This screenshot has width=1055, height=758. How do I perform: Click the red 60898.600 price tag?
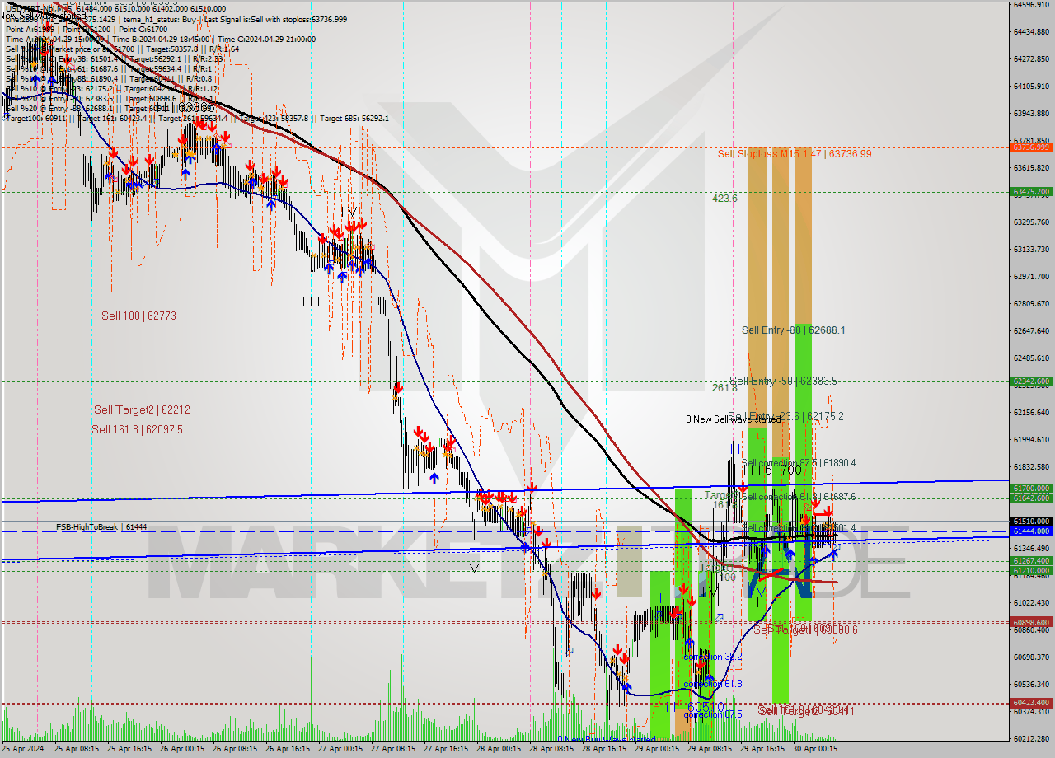tap(1030, 622)
